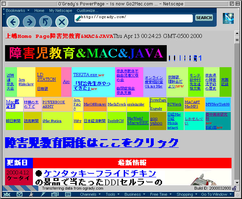The image size is (242, 199).
Task: Open the yahoo link
Action: (156, 123)
